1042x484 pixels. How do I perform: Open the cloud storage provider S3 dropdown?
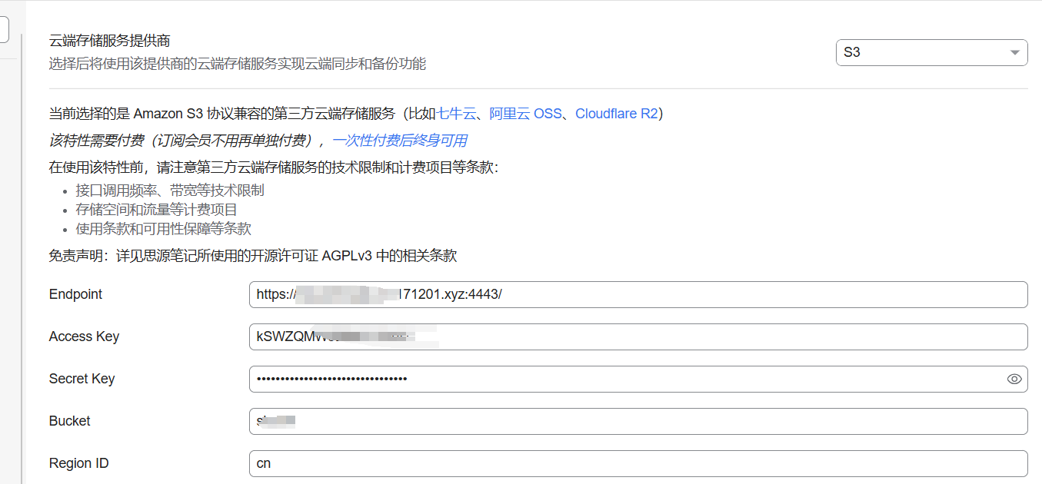coord(931,52)
